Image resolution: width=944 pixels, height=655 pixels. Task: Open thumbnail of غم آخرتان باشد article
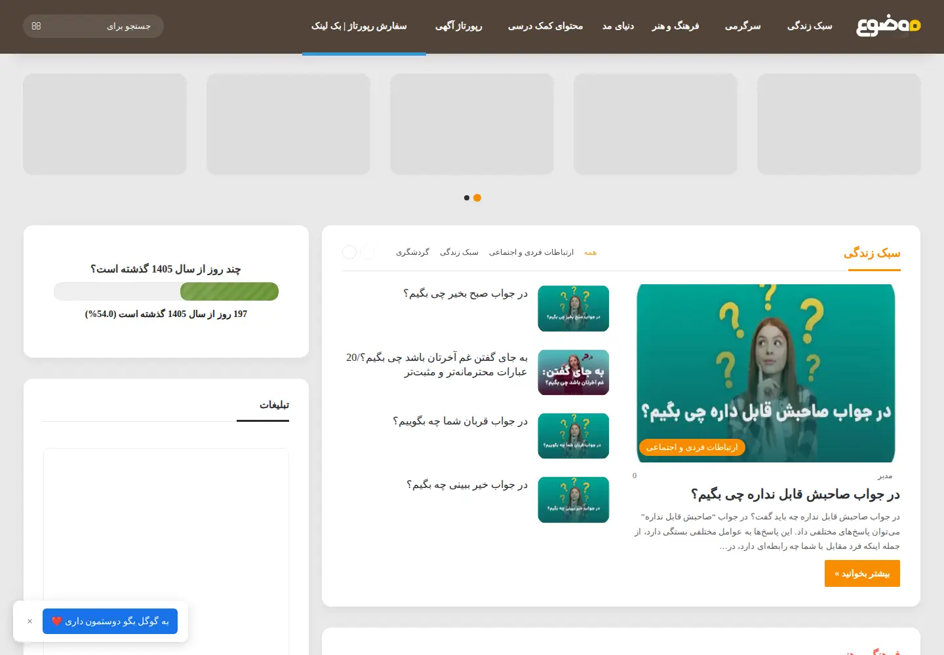pos(574,372)
